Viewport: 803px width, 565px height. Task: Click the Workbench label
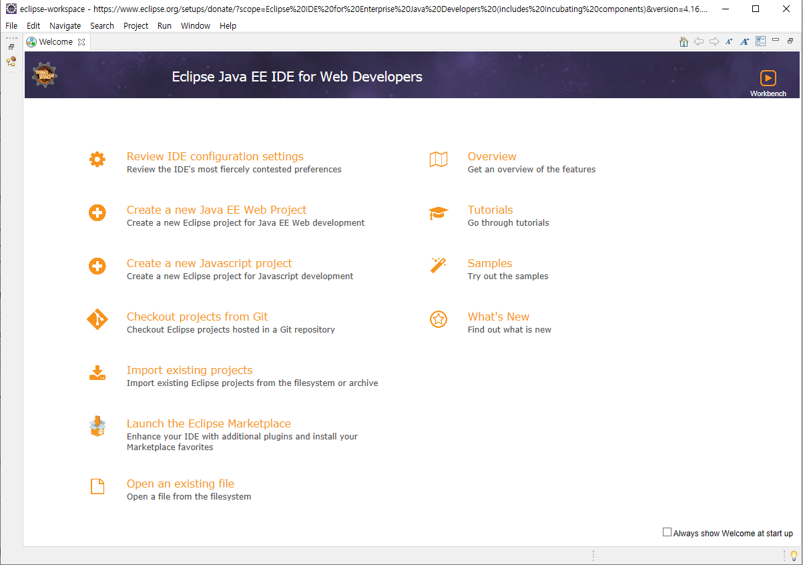tap(768, 93)
